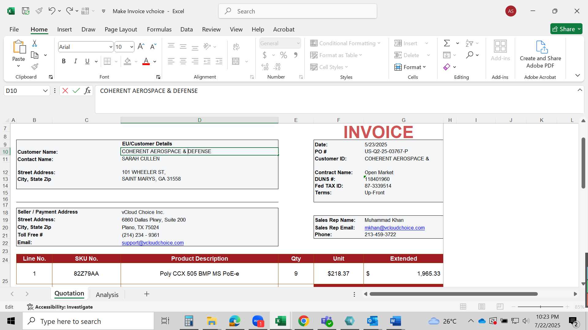Confirm entry with the check mark
Screen dimensions: 588x330
pos(76,90)
